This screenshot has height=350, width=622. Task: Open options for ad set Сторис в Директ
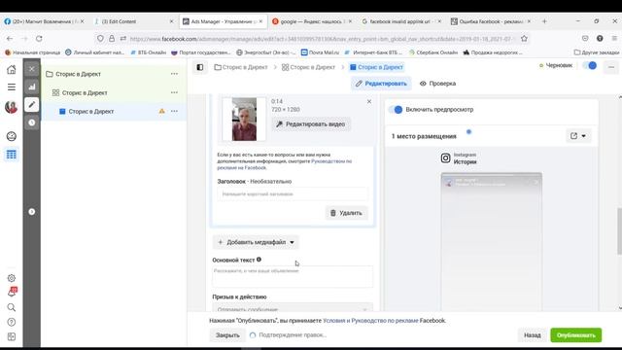click(x=174, y=92)
